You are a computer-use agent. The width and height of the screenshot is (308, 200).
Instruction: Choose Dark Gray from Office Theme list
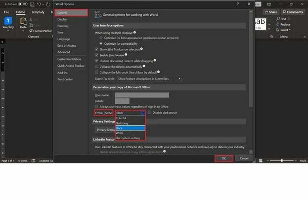click(x=122, y=123)
